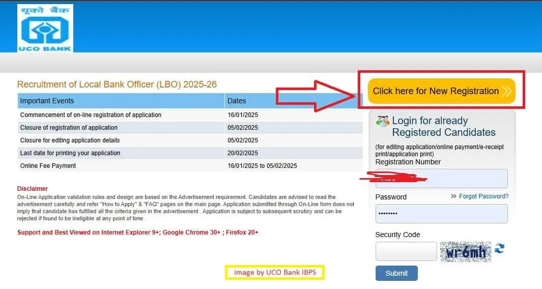
Task: Select the 'Security Code' label
Action: [x=397, y=235]
